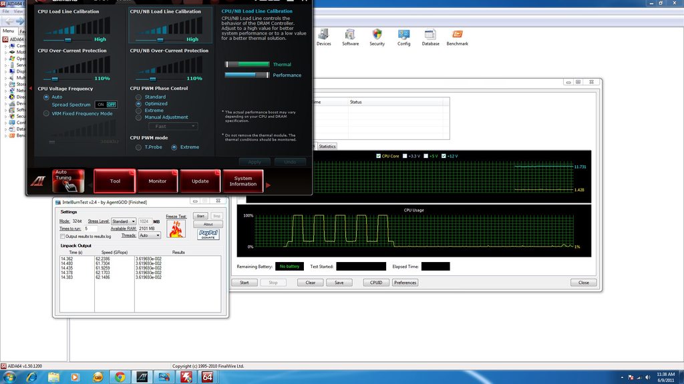The image size is (684, 384).
Task: Select Manual Adjustment phase control radio
Action: tap(138, 117)
